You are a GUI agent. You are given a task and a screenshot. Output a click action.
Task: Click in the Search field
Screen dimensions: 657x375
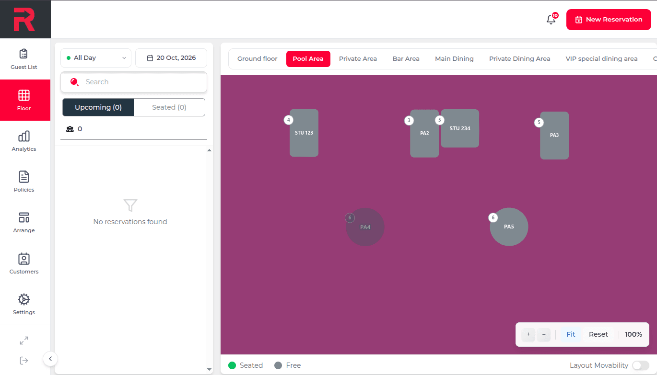pyautogui.click(x=134, y=82)
